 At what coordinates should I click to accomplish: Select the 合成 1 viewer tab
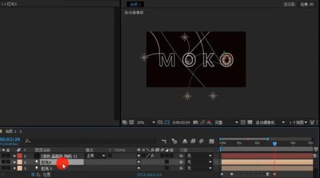coord(135,4)
